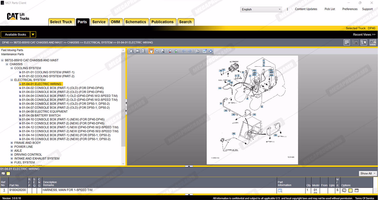The image size is (378, 200).
Task: Click the text list view icon in breadcrumb bar
Action: pyautogui.click(x=347, y=42)
